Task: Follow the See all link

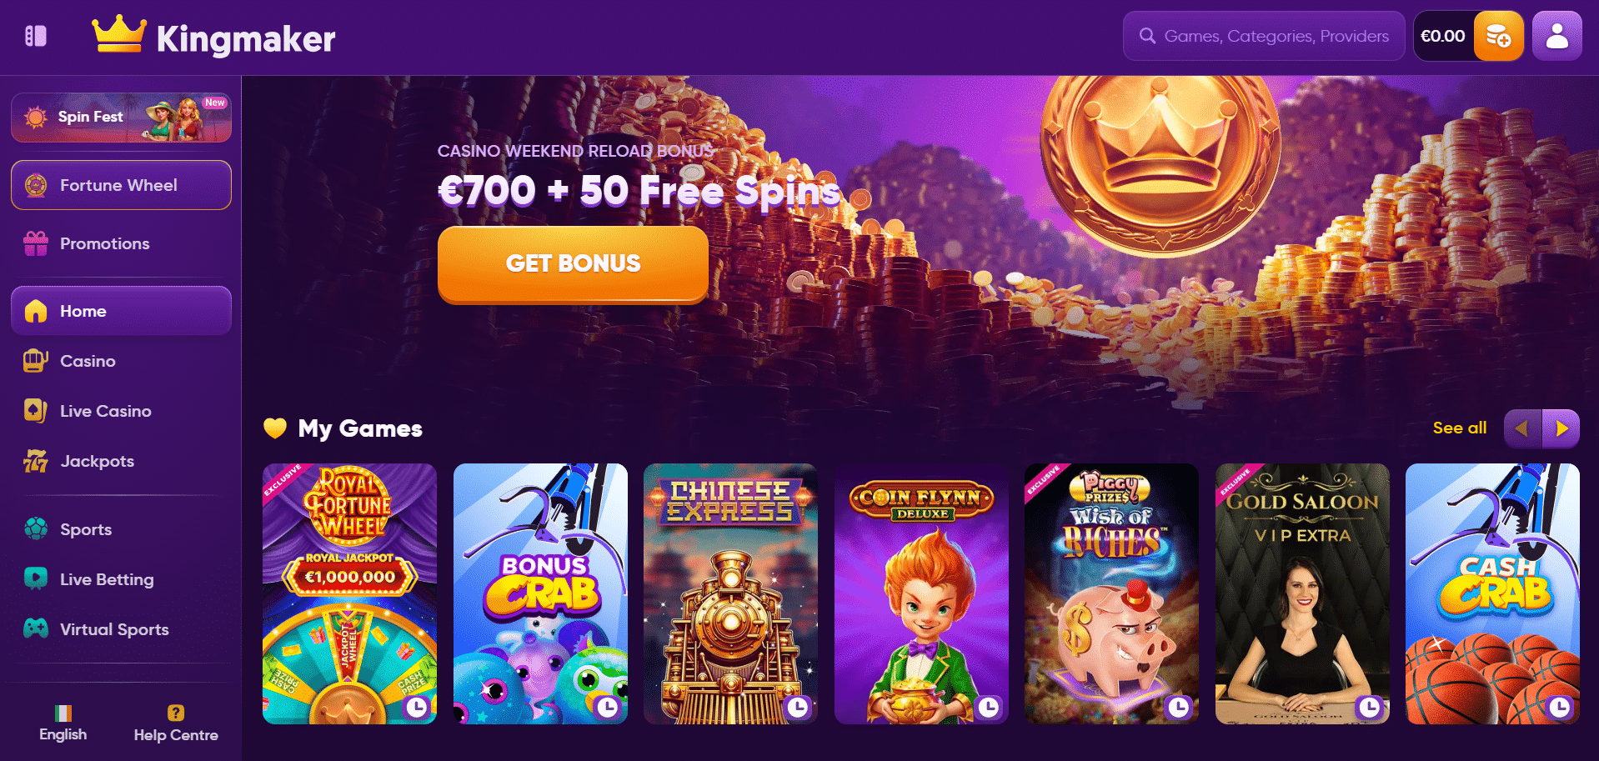Action: click(1459, 428)
